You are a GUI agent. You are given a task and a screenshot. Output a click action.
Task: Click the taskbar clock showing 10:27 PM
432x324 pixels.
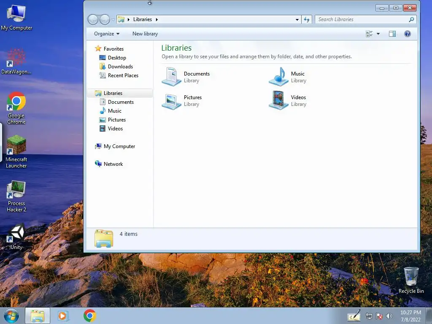(x=410, y=316)
